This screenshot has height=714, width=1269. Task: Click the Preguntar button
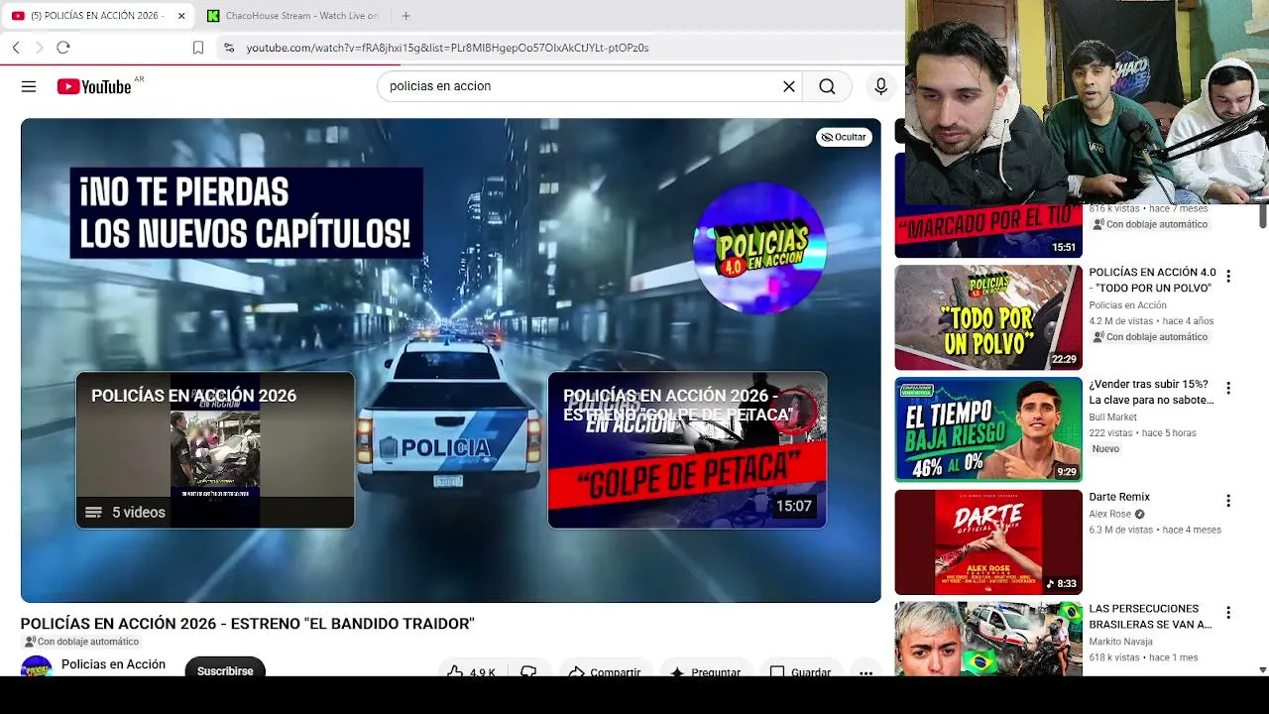[706, 671]
